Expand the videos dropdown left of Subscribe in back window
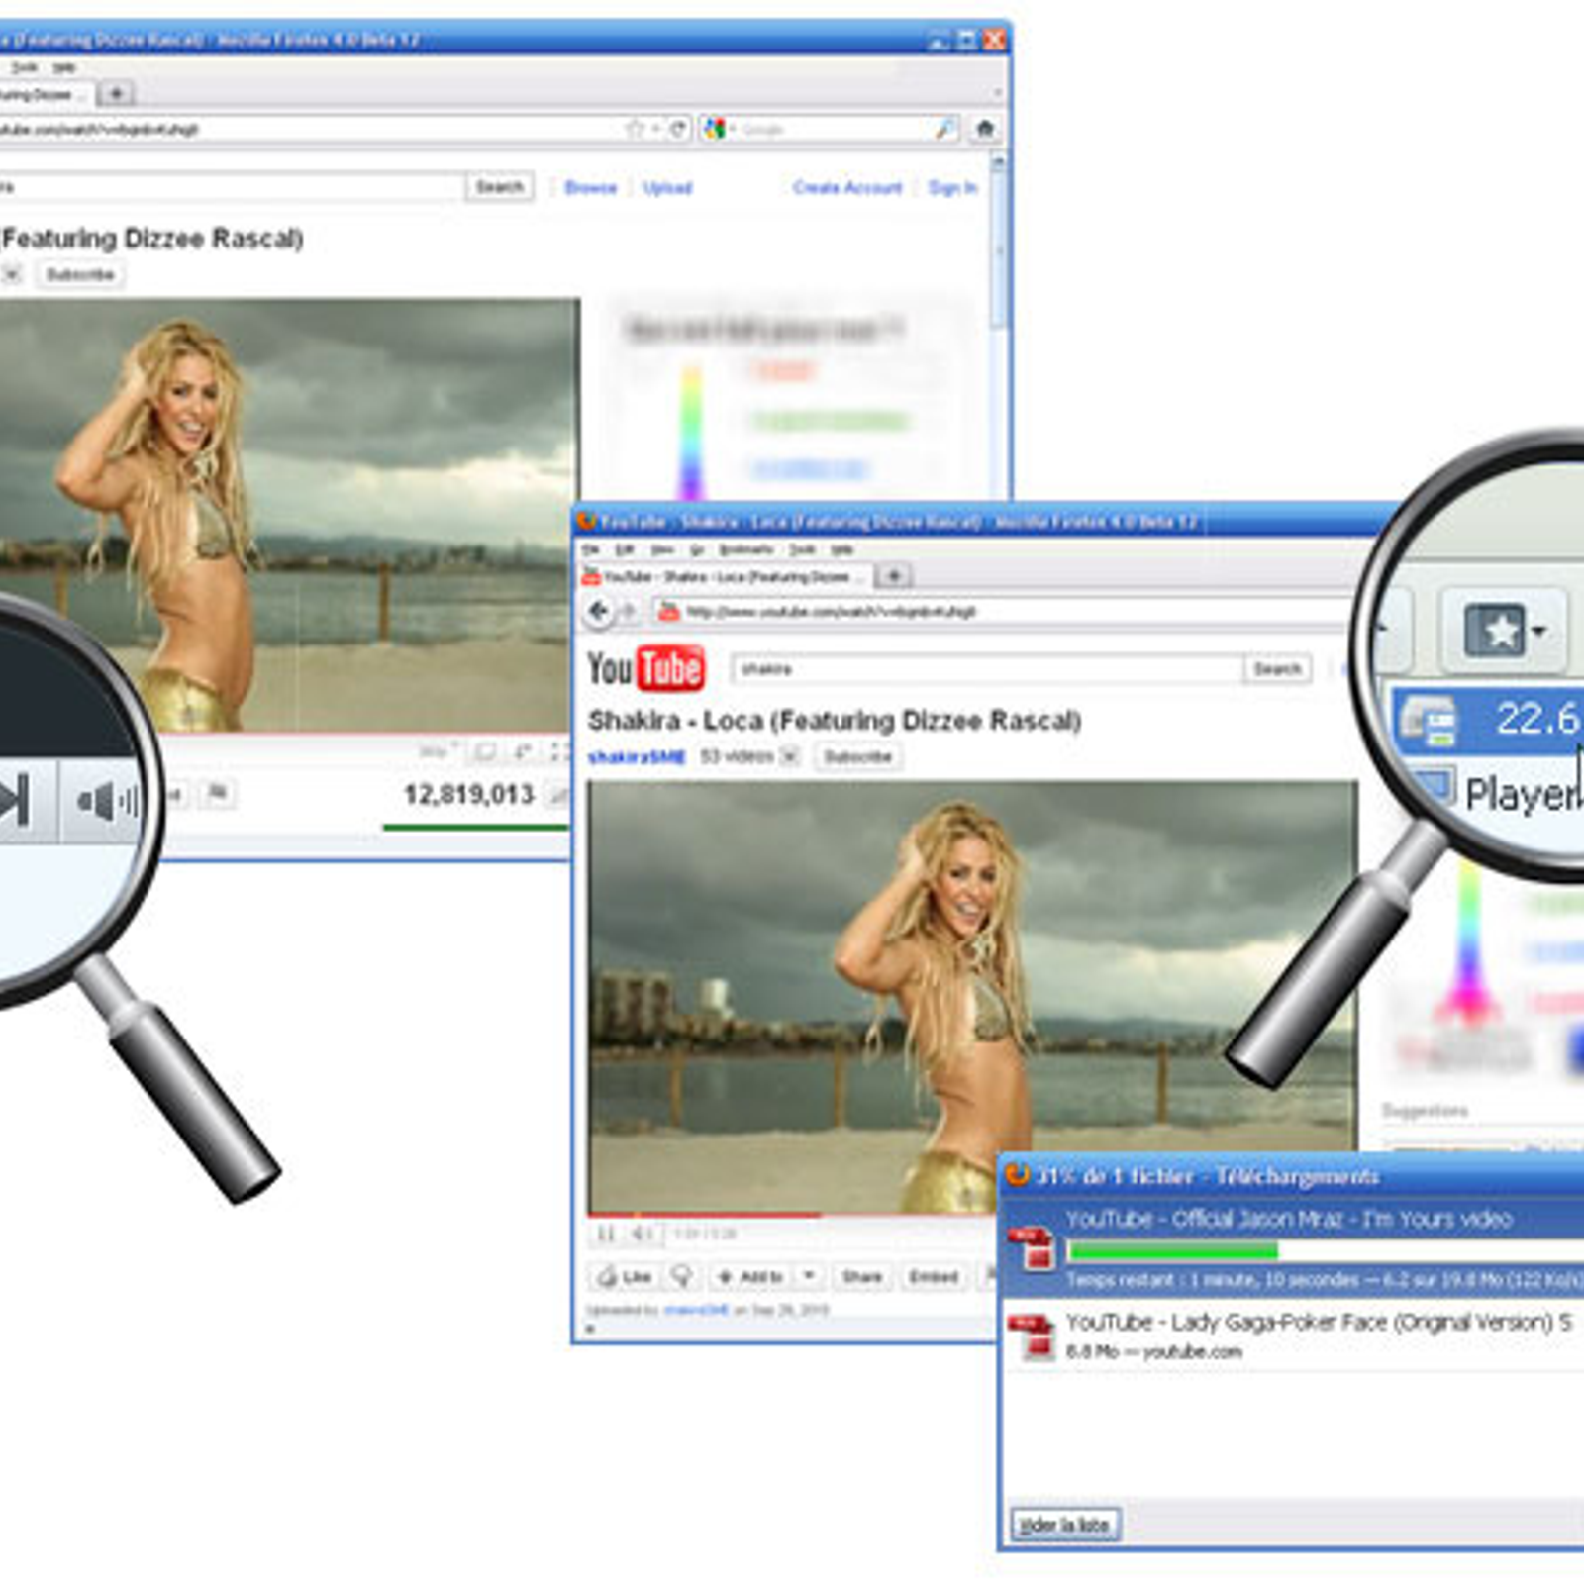The height and width of the screenshot is (1584, 1584). coord(11,274)
